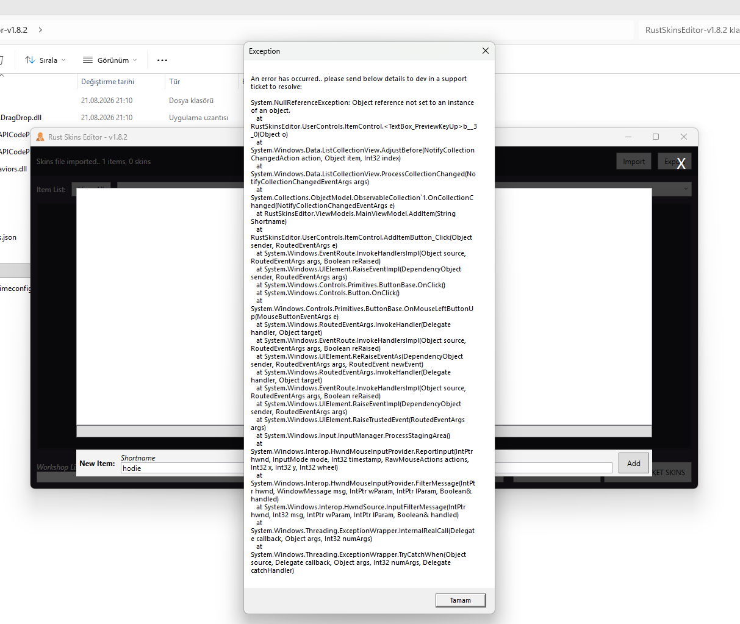Minimize the Rust Skins Editor window

click(x=628, y=137)
